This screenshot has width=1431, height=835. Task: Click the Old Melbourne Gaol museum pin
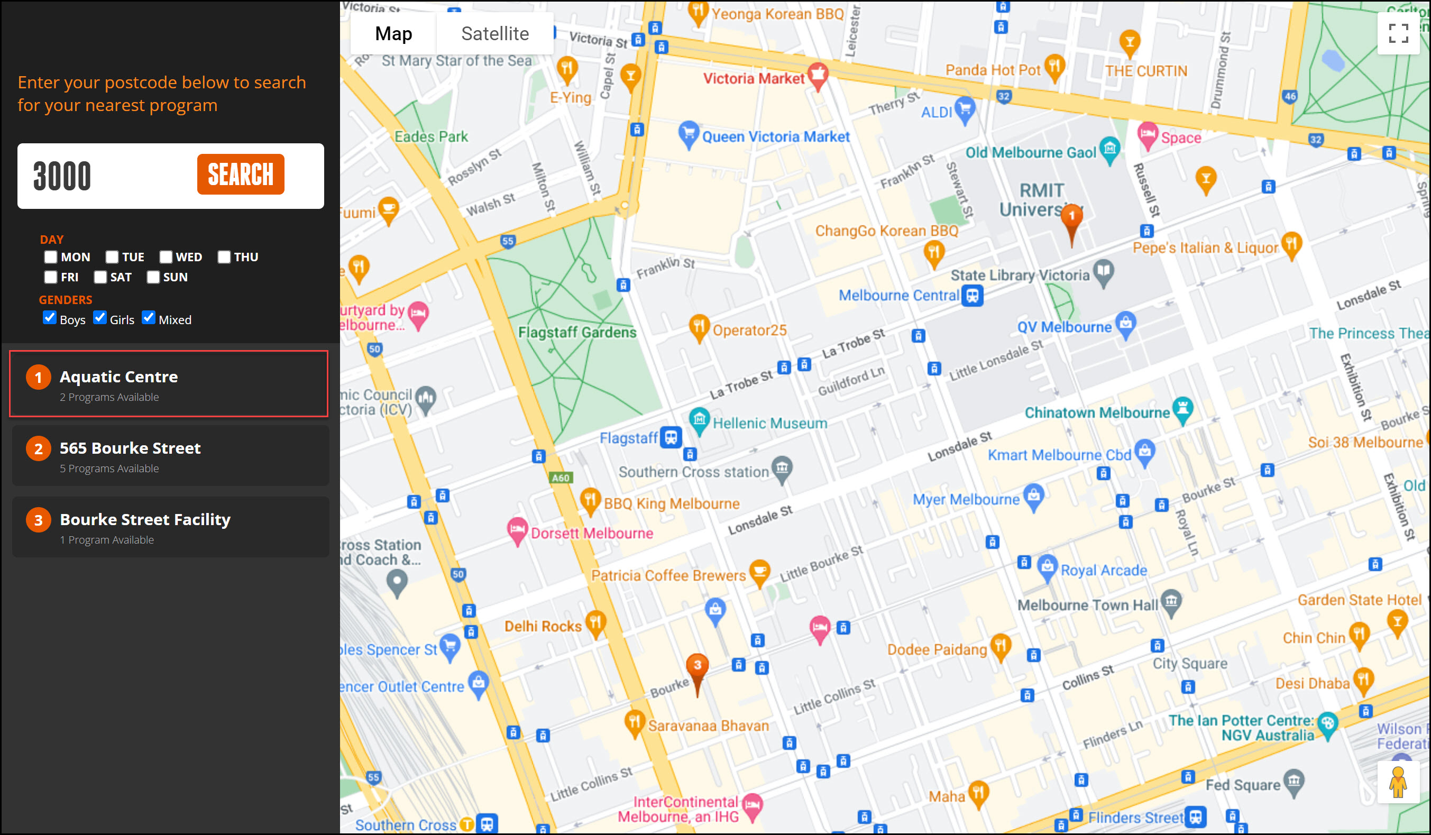[x=1109, y=149]
